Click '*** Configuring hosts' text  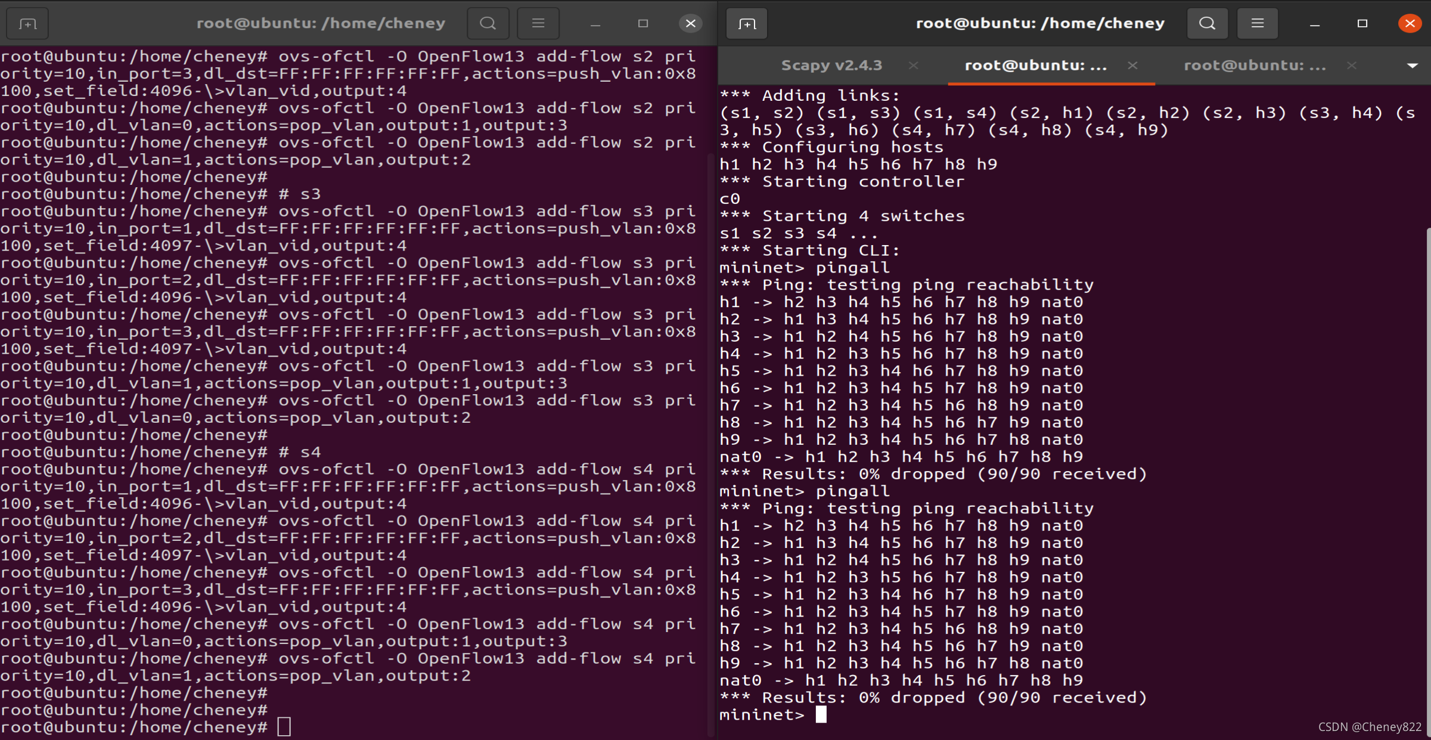[x=831, y=147]
